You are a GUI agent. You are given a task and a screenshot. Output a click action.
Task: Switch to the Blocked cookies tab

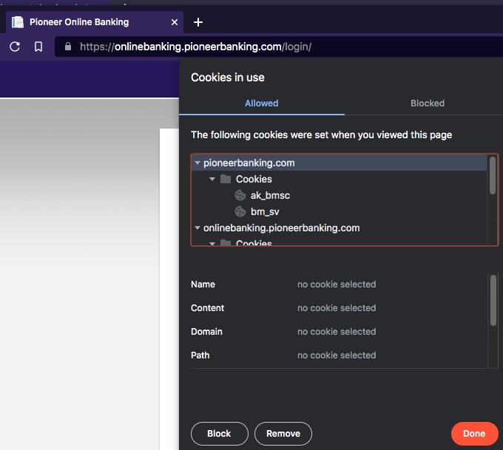coord(428,103)
